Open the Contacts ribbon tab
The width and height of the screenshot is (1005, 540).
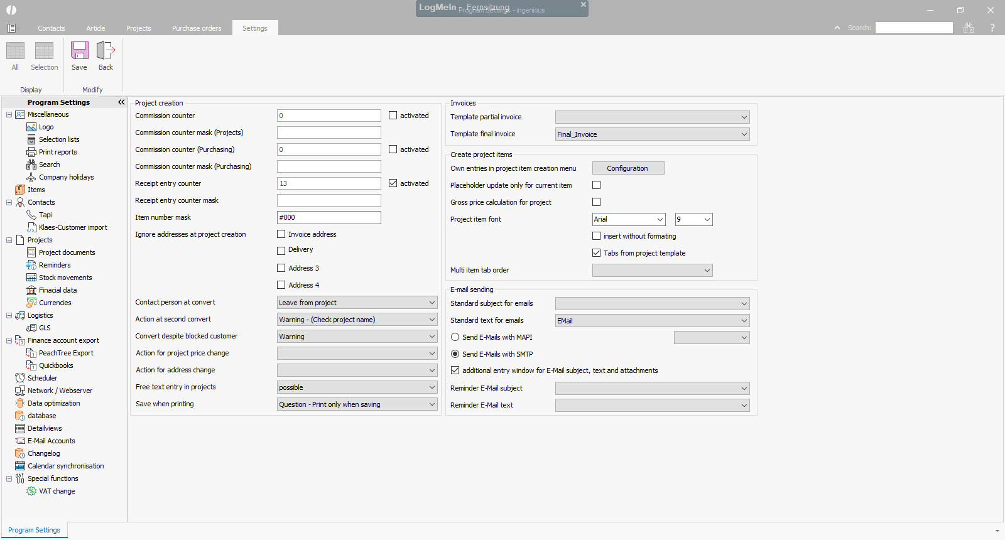tap(51, 28)
